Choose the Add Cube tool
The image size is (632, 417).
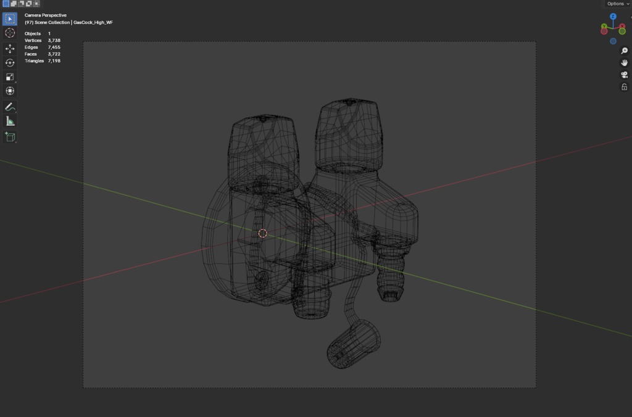10,137
